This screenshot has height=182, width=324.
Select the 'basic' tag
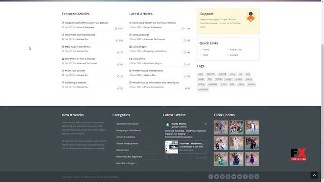200,74
